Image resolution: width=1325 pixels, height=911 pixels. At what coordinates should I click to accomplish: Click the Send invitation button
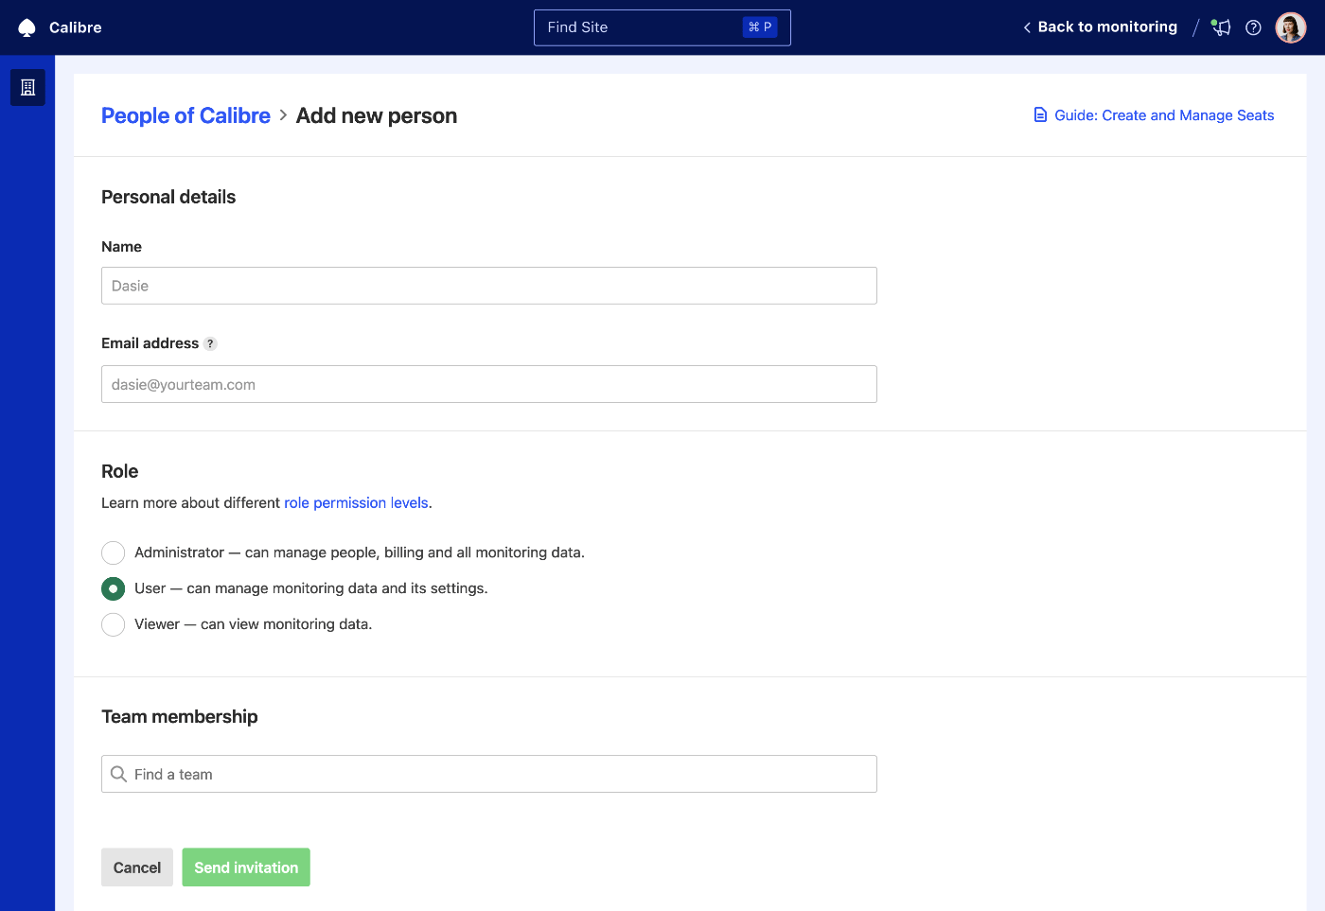tap(245, 867)
